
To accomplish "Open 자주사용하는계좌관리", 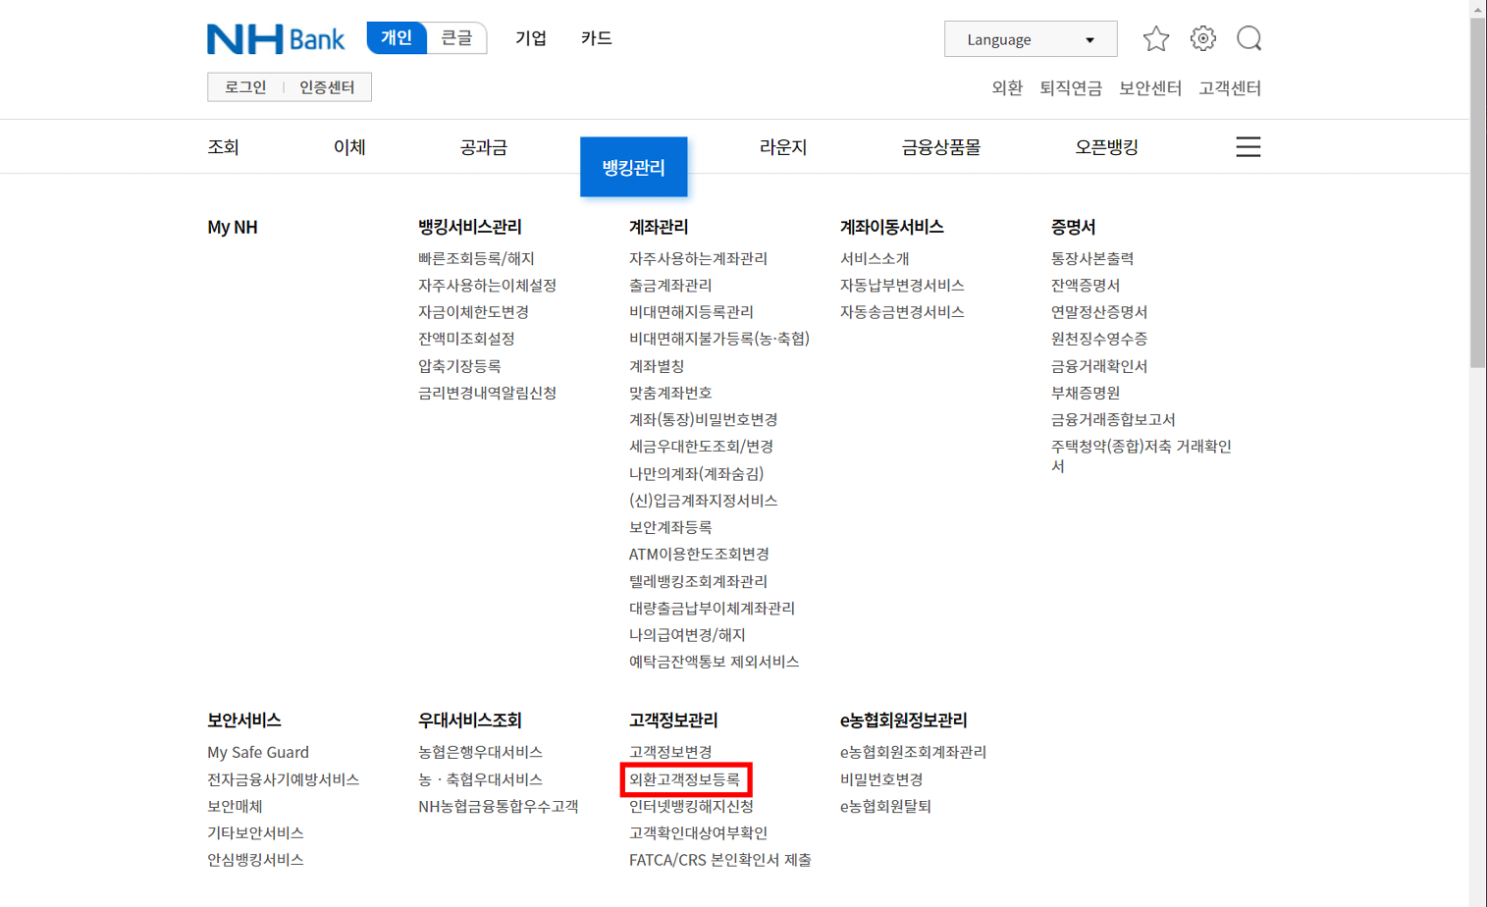I will click(698, 258).
